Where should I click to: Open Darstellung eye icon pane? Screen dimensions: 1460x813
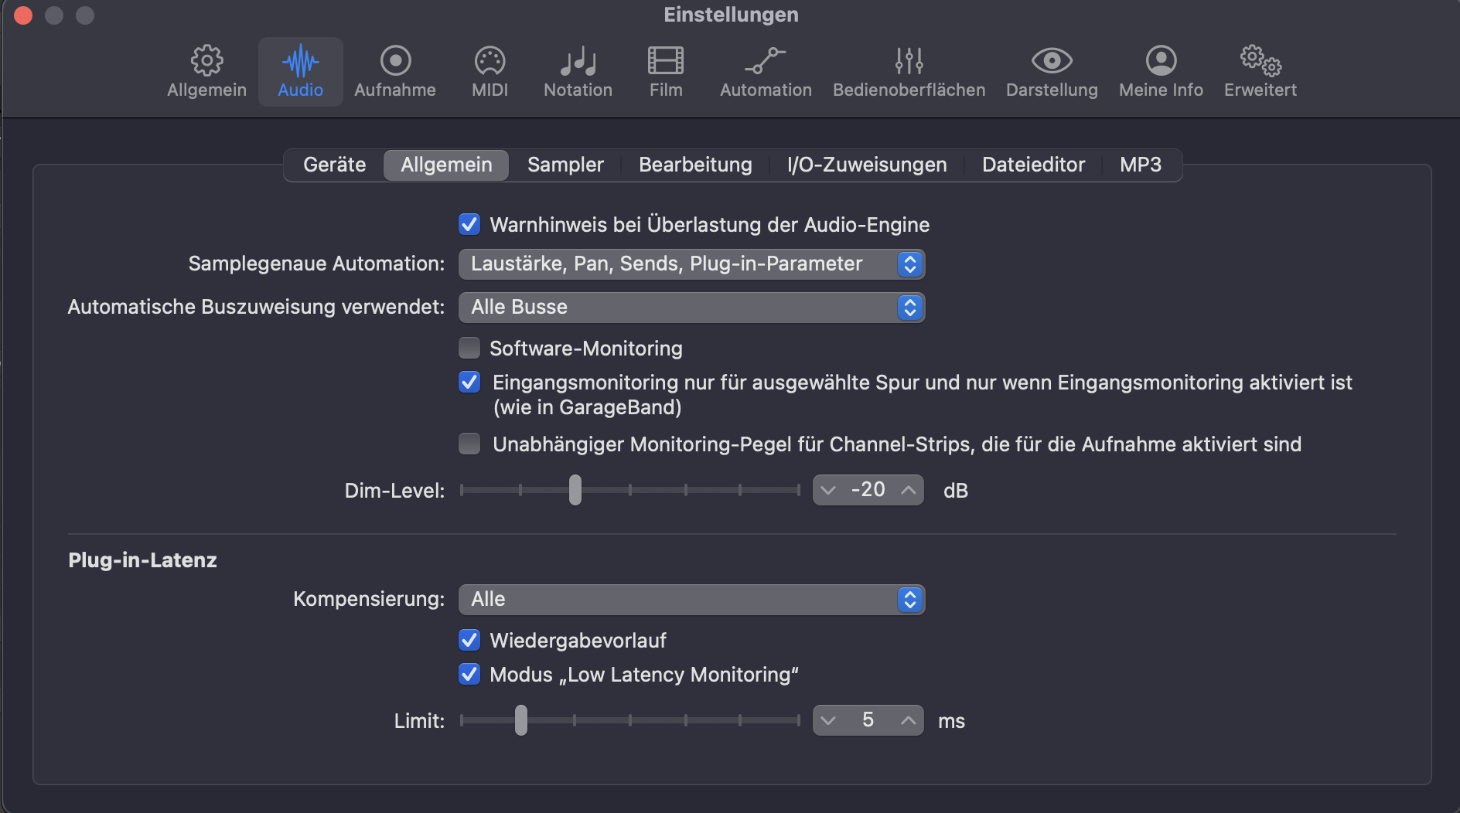[x=1052, y=71]
